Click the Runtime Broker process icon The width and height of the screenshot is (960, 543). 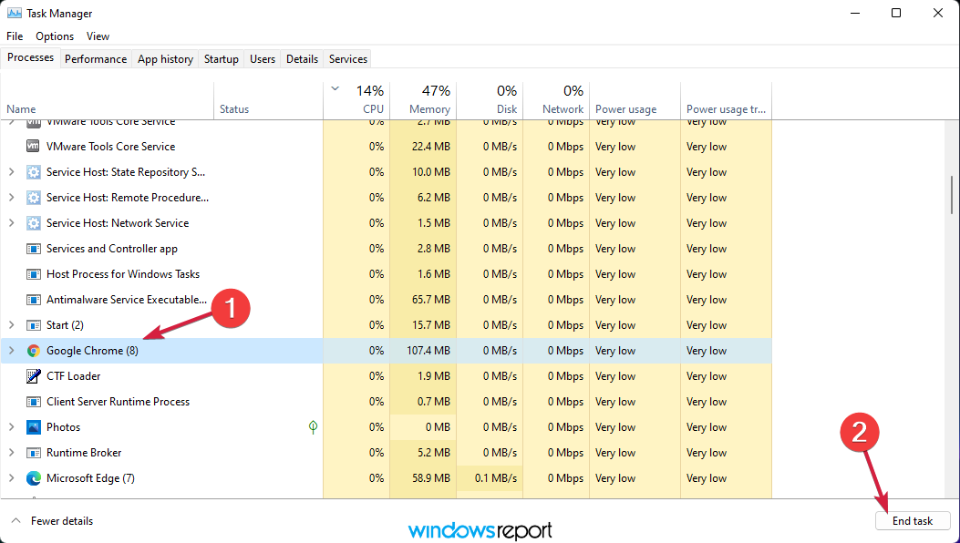pos(34,453)
